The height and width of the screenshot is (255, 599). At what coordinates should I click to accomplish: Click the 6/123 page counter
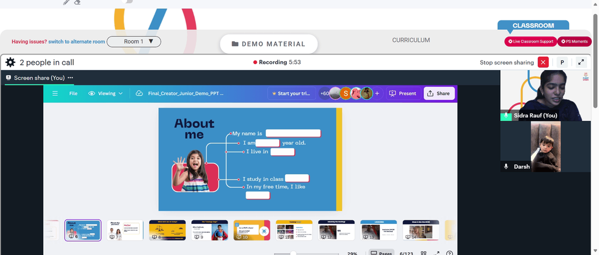tap(407, 253)
